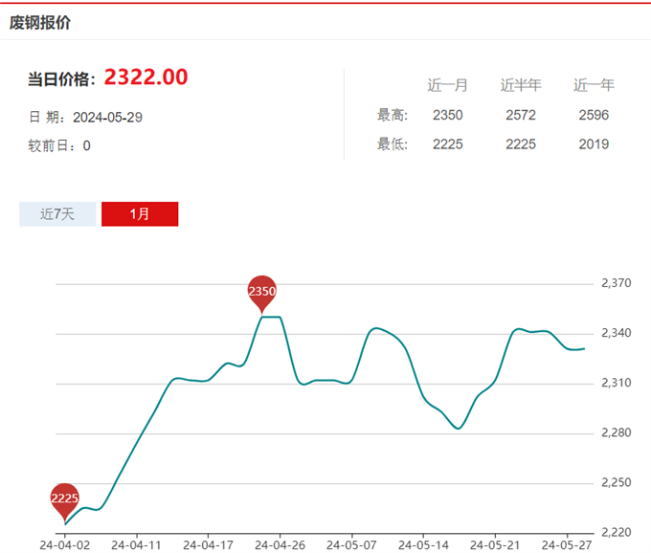Click x-axis label 24-04-26
651x553 pixels.
[x=280, y=545]
